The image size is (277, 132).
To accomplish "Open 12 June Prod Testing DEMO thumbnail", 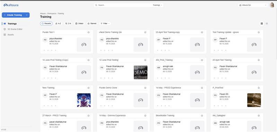I will [x=141, y=72].
